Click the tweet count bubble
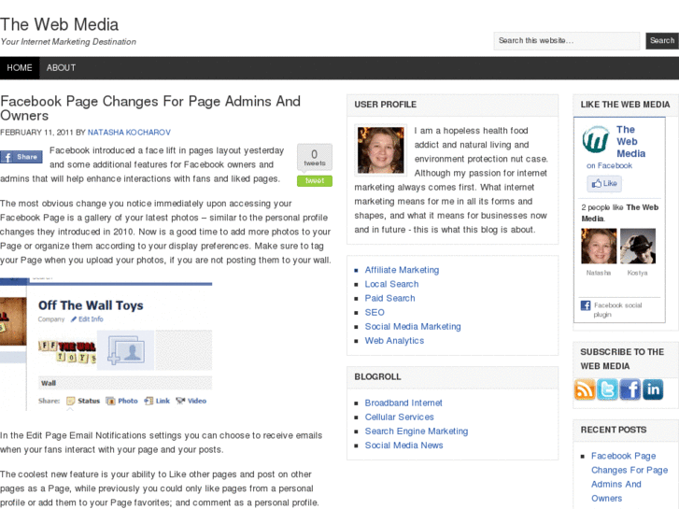This screenshot has height=509, width=679. click(315, 158)
